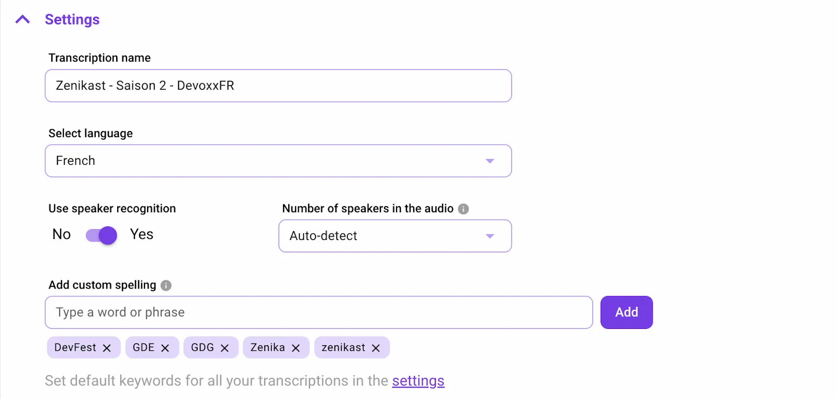
Task: Open the settings link for default keywords
Action: pyautogui.click(x=417, y=381)
